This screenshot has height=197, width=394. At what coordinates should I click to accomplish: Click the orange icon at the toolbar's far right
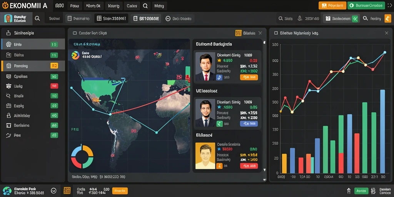point(388,18)
